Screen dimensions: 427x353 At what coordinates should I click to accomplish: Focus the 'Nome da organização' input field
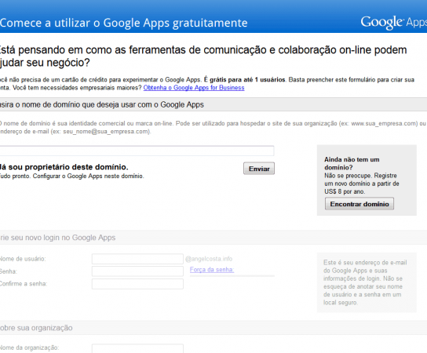coord(137,348)
